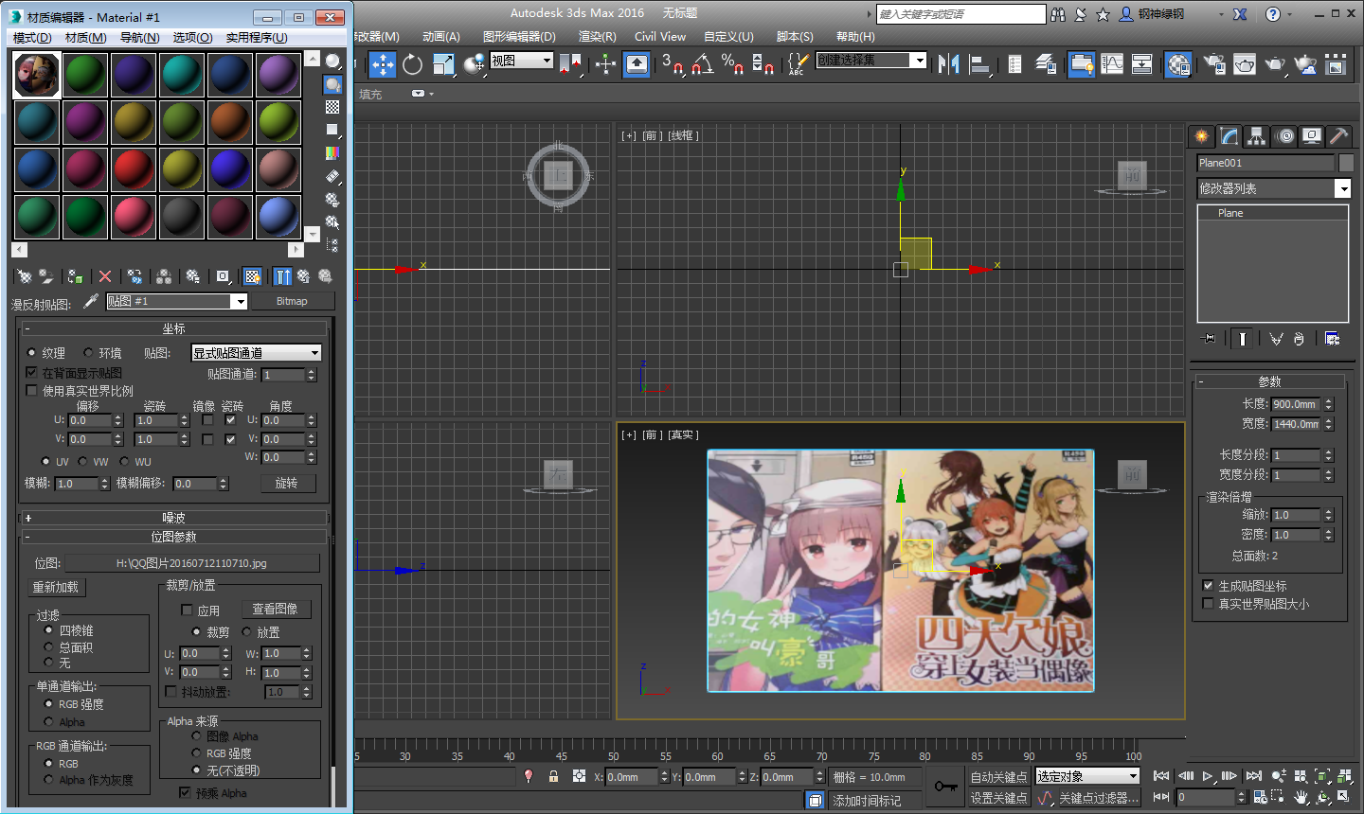Click Sample Type sphere icon
This screenshot has height=814, width=1364.
(x=332, y=62)
